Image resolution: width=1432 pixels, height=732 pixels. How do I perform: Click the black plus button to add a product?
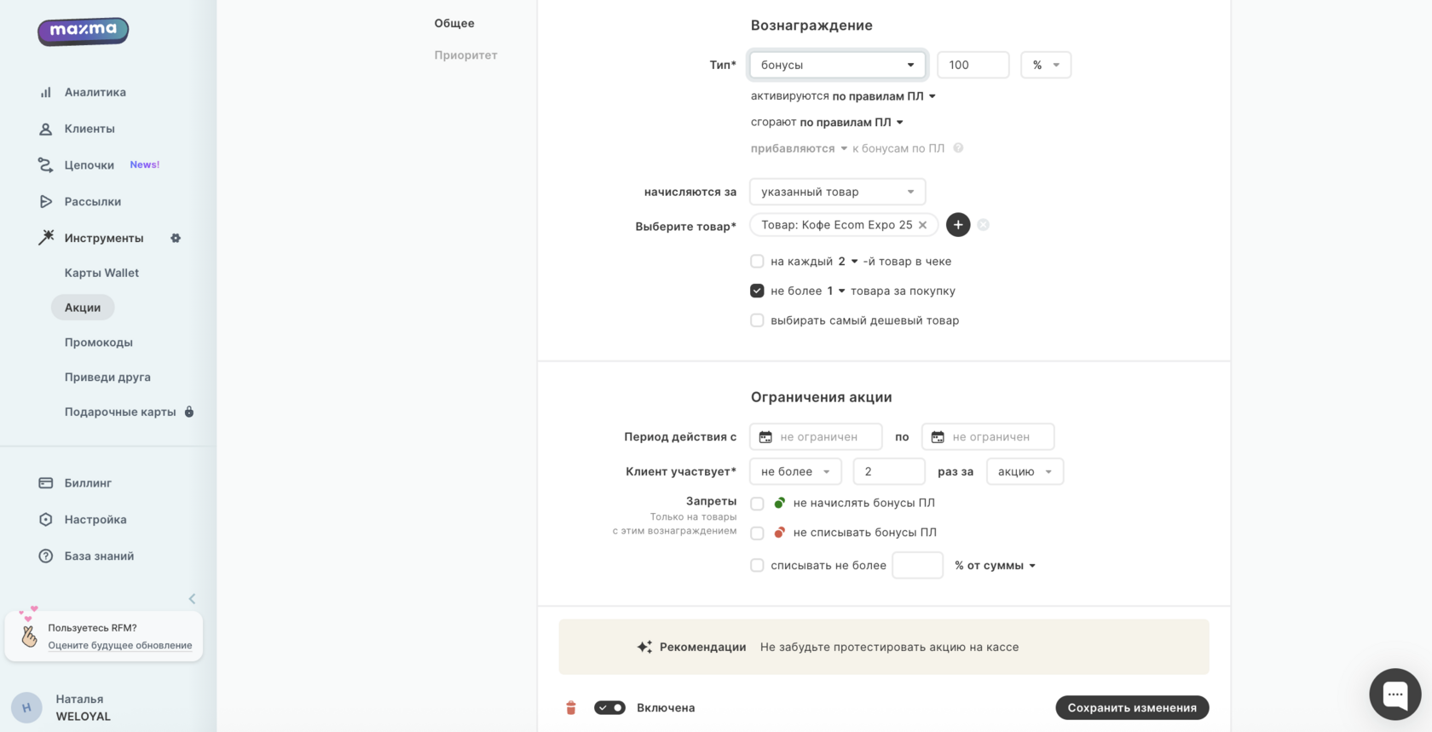[x=958, y=225]
